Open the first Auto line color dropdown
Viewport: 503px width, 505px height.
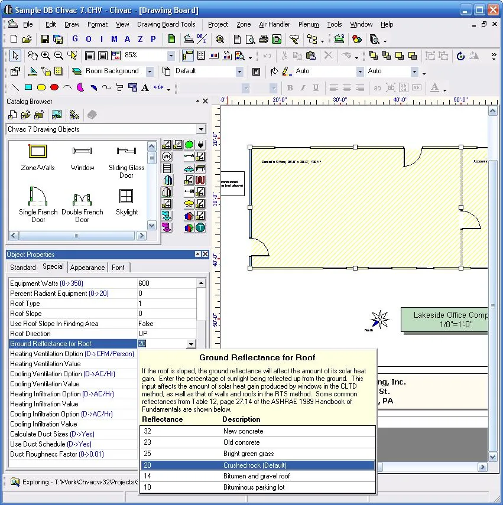coord(359,71)
